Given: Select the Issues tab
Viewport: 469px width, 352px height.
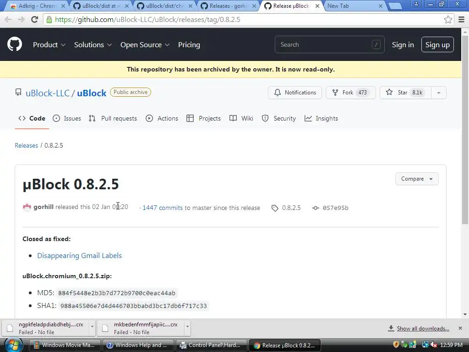Looking at the screenshot, I should point(67,118).
